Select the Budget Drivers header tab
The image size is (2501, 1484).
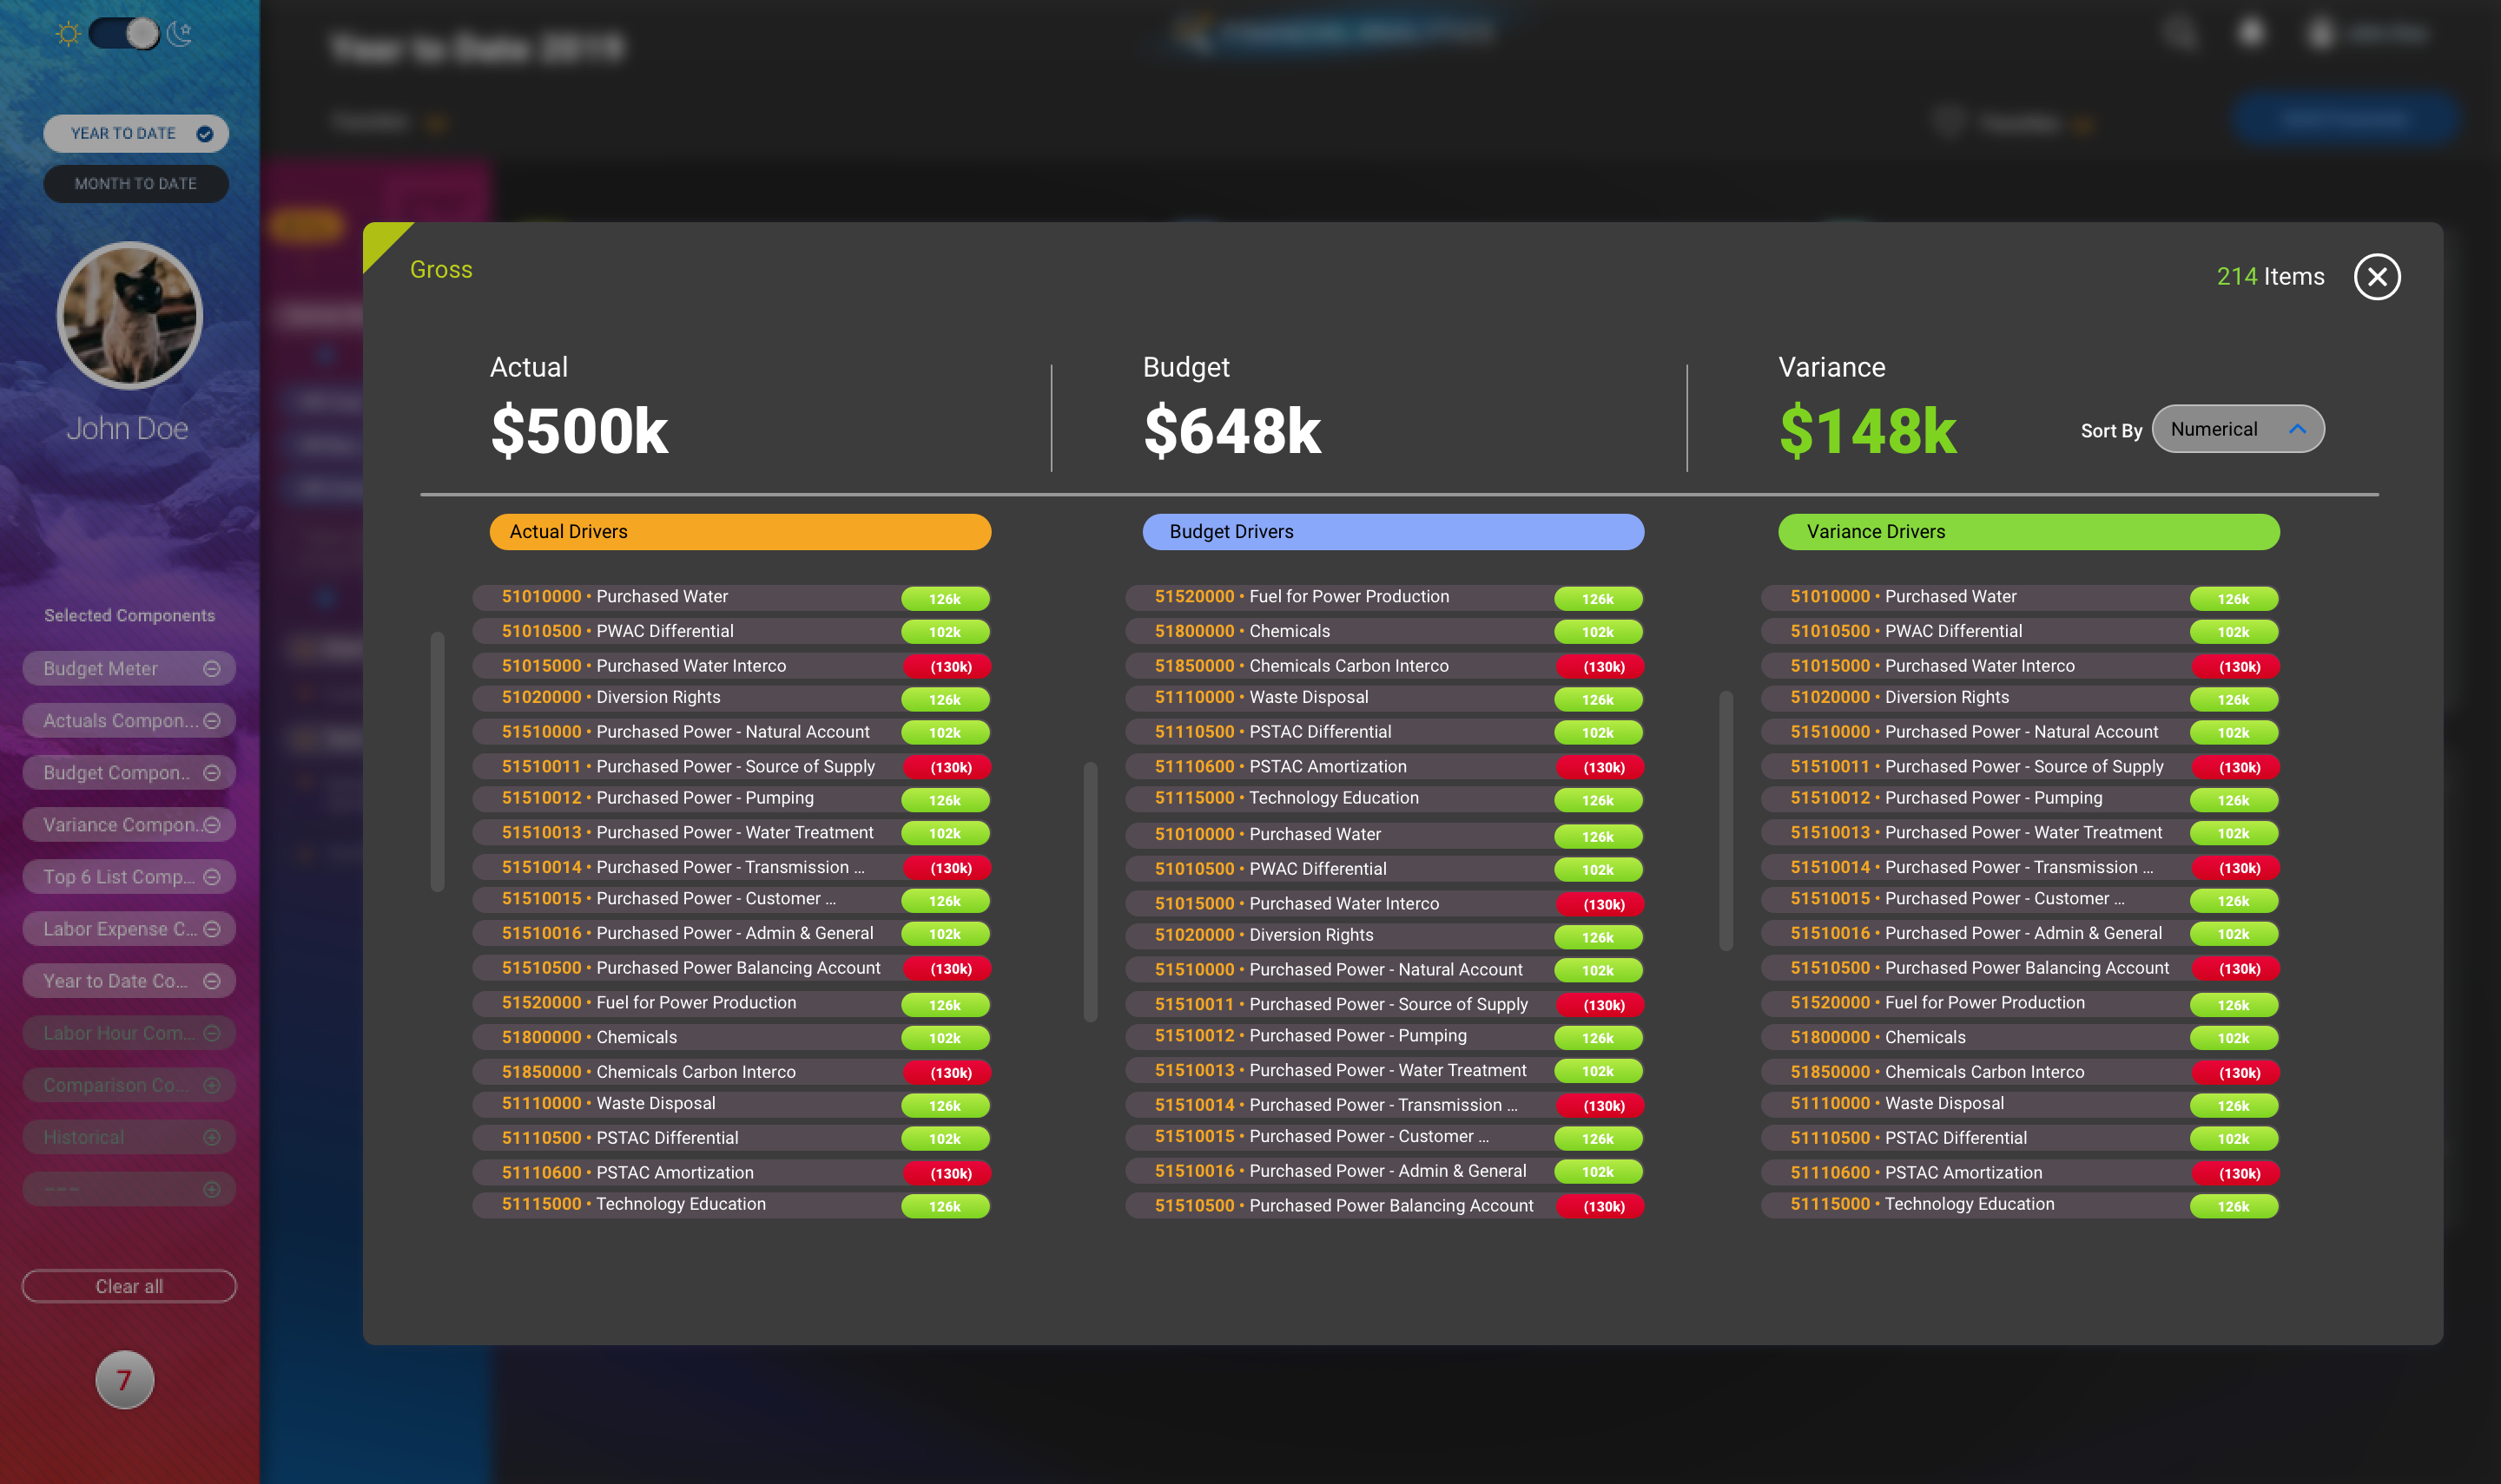(1393, 532)
